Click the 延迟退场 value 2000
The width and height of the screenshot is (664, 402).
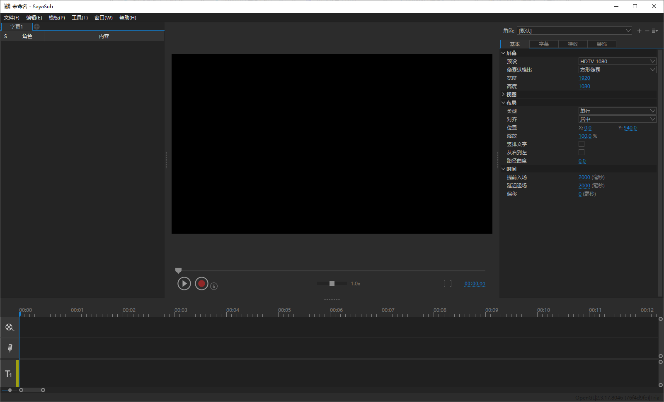pyautogui.click(x=584, y=186)
